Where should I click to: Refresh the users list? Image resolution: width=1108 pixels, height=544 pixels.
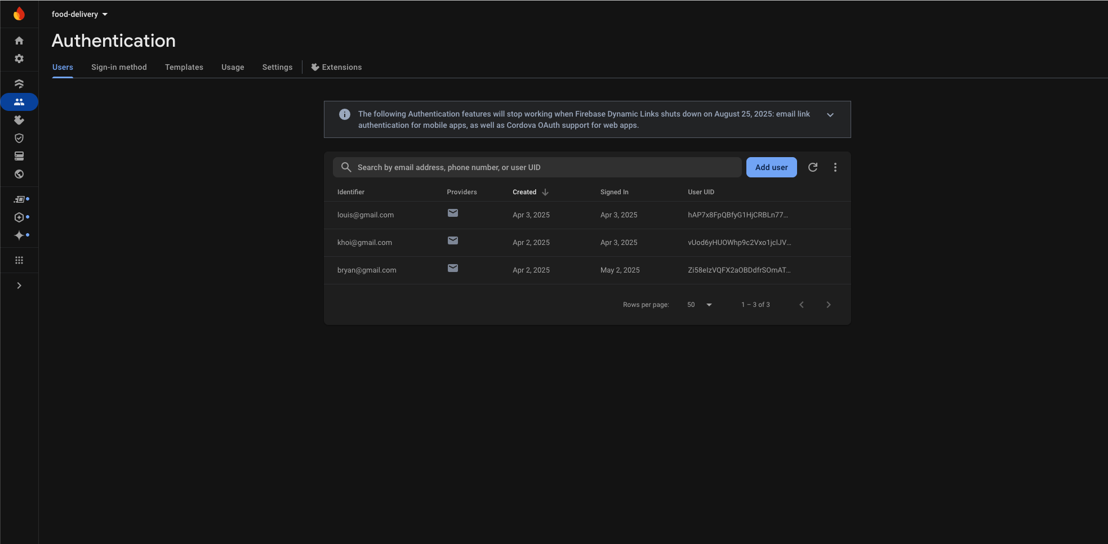click(813, 167)
